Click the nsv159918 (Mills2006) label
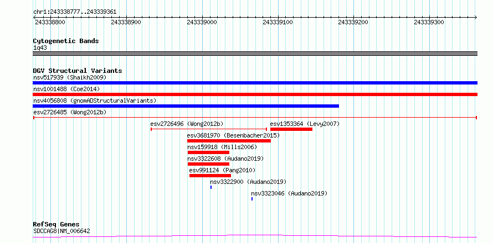Image resolution: width=493 pixels, height=243 pixels. pos(222,147)
